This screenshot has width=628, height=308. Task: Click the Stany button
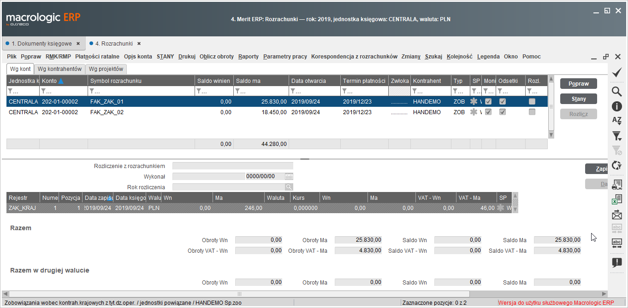(578, 99)
